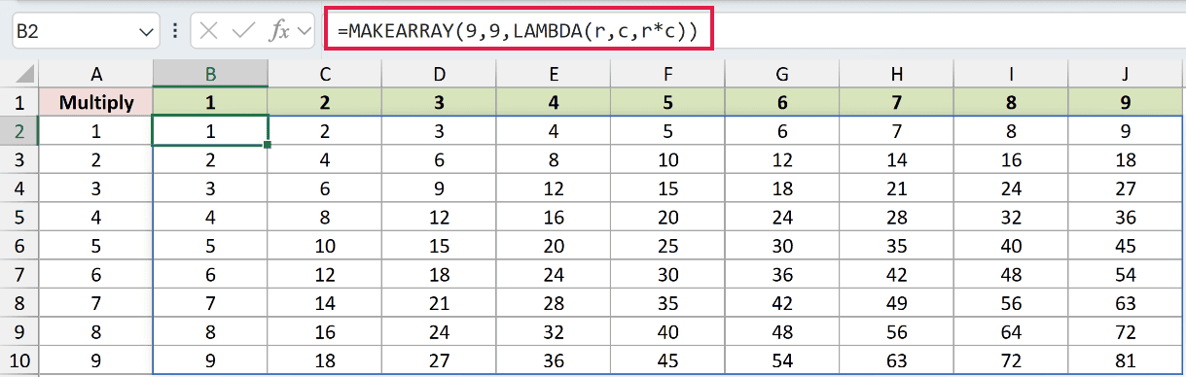Click the Select All corner triangle
This screenshot has width=1186, height=377.
[24, 74]
